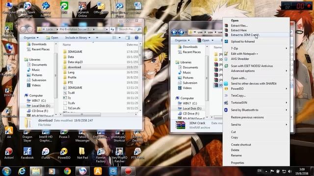Click Open at top of context menu

click(x=235, y=21)
